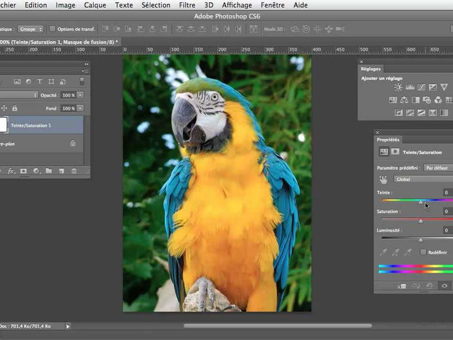Create a new group folder in Layers
This screenshot has height=340, width=453.
49,171
